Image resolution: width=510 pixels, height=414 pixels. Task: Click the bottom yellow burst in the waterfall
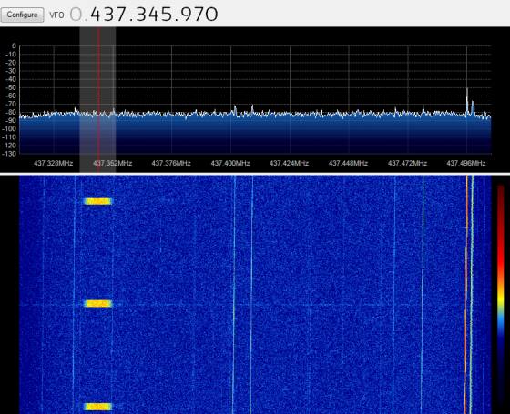[x=97, y=407]
